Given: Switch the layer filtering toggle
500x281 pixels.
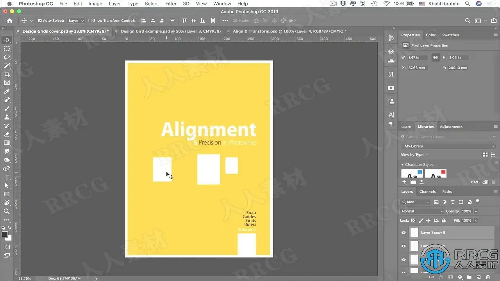Looking at the screenshot, I should (477, 201).
